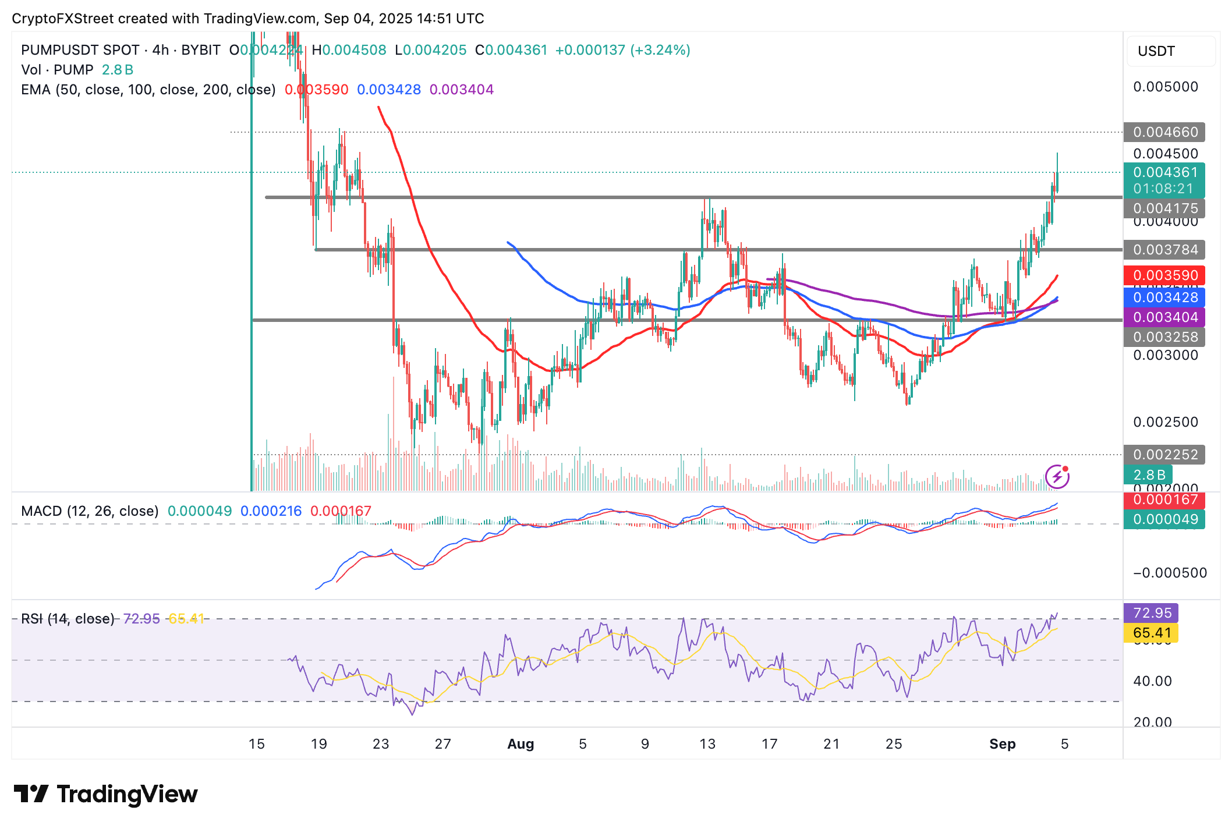Click the red 0.003590 EMA price tag
This screenshot has width=1232, height=829.
[1164, 275]
